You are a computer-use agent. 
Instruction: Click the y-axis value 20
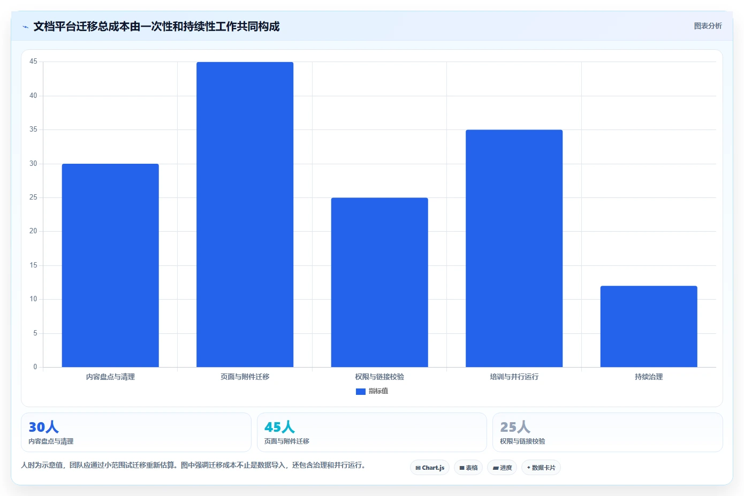click(33, 231)
